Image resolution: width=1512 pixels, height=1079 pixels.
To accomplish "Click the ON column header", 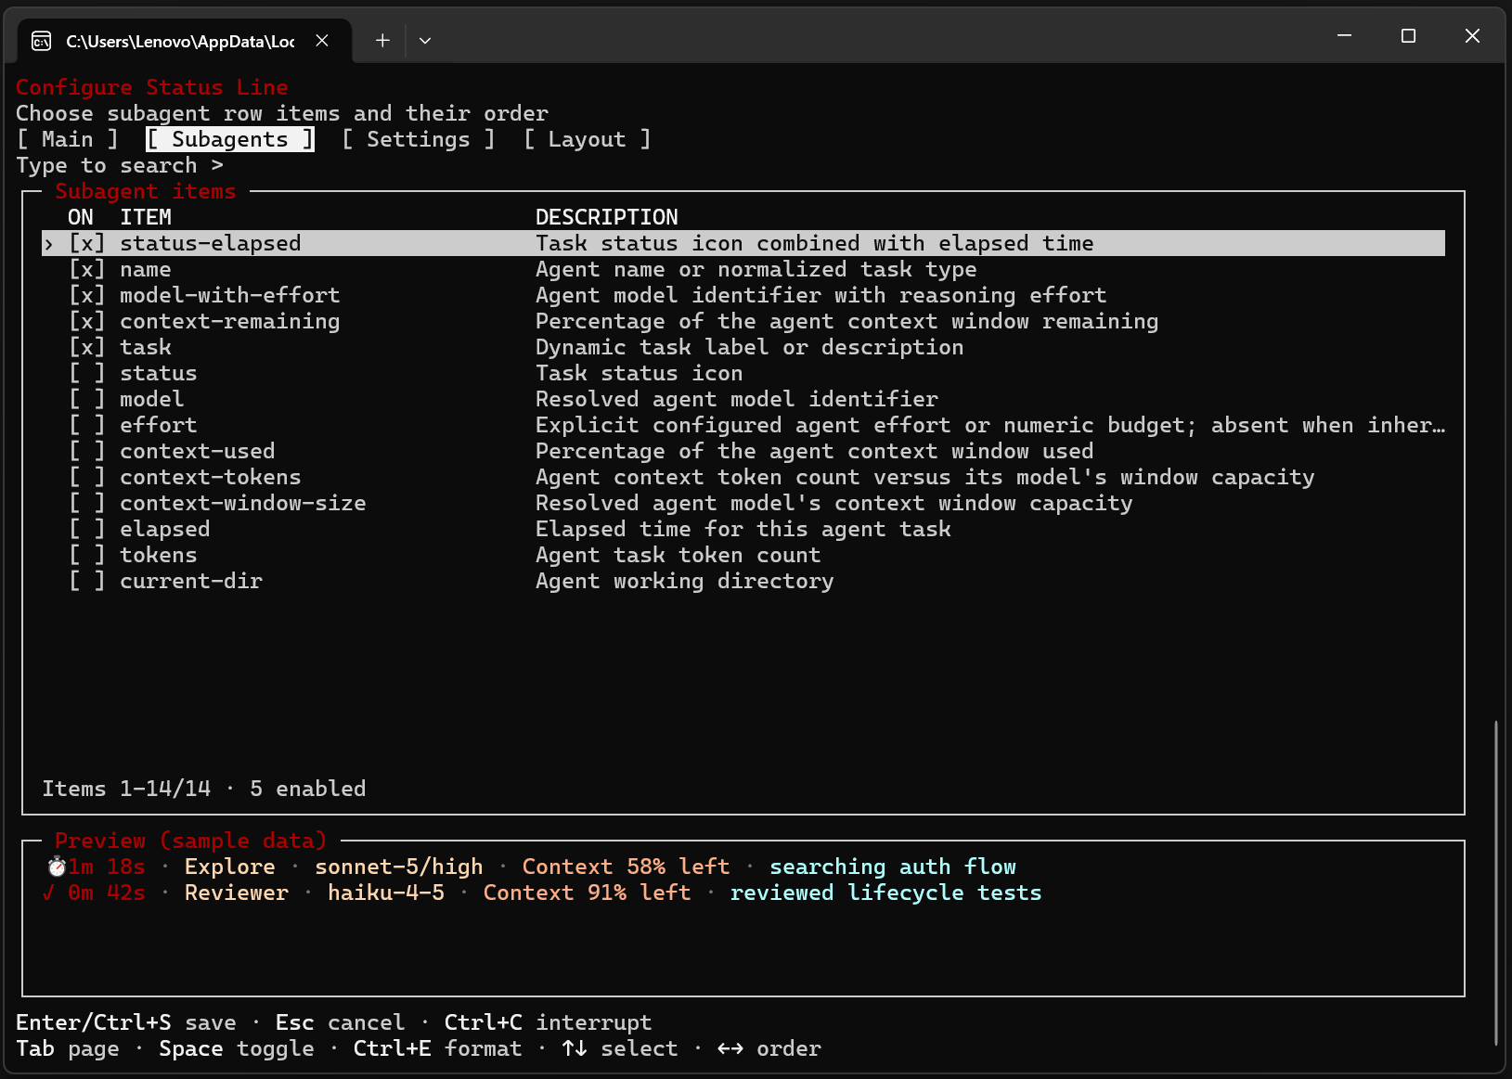I will click(81, 217).
